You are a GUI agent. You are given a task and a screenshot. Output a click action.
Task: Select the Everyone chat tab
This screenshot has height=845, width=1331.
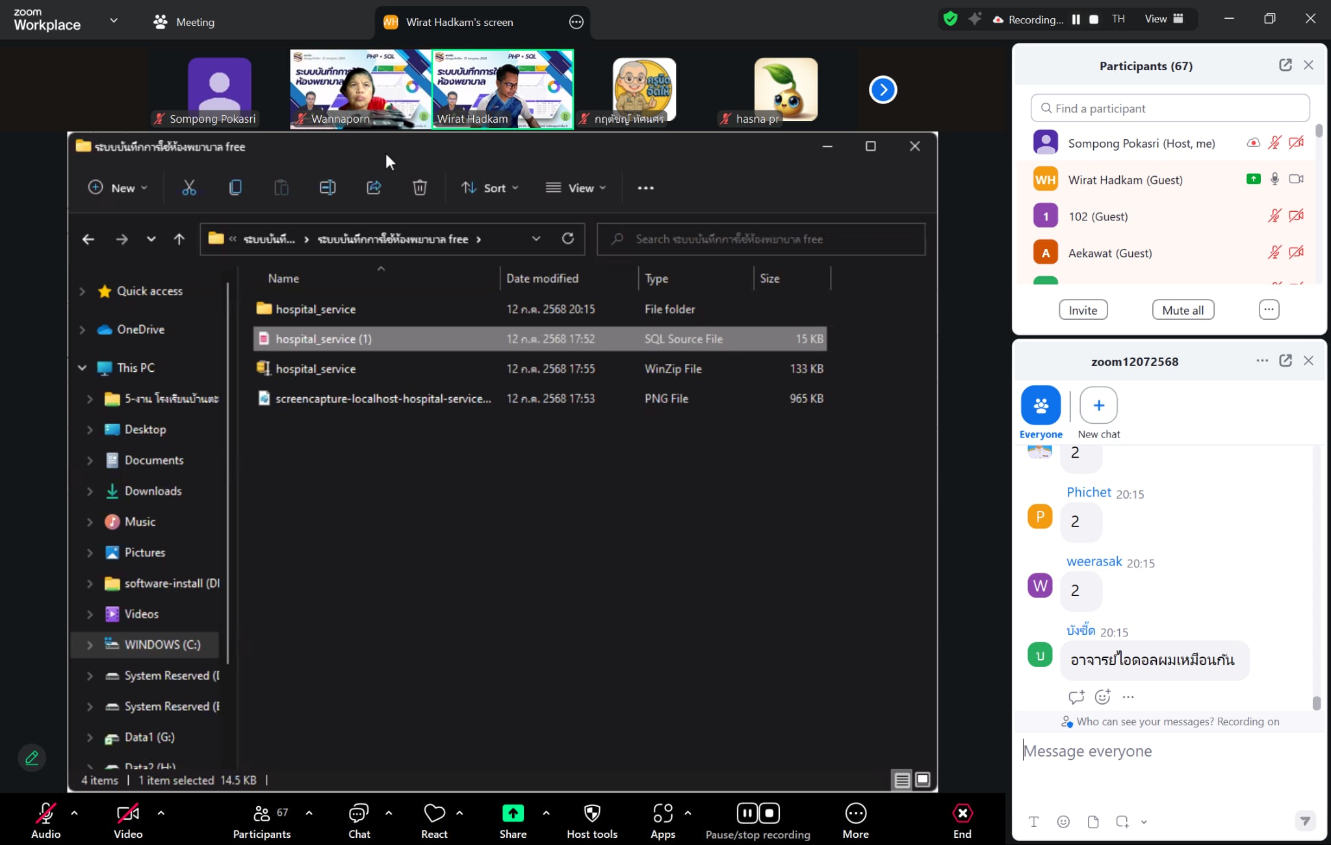click(x=1040, y=406)
